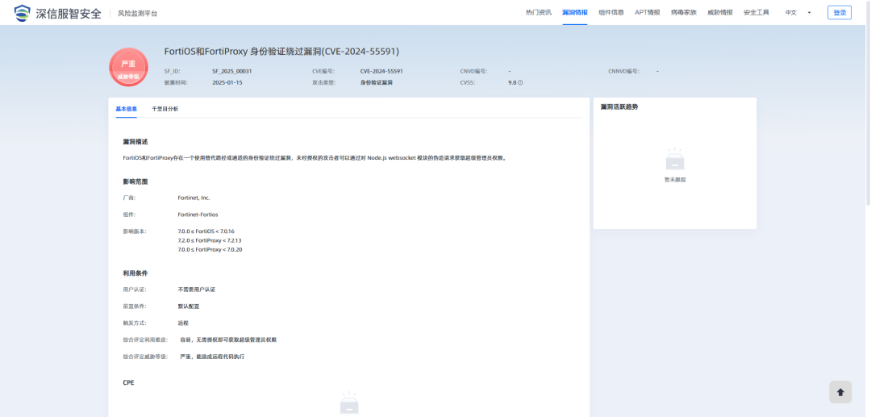Viewport: 871px width, 417px height.
Task: Click the version line 7.2.0 ≤ FortiProxy < 7.2.13
Action: click(210, 240)
